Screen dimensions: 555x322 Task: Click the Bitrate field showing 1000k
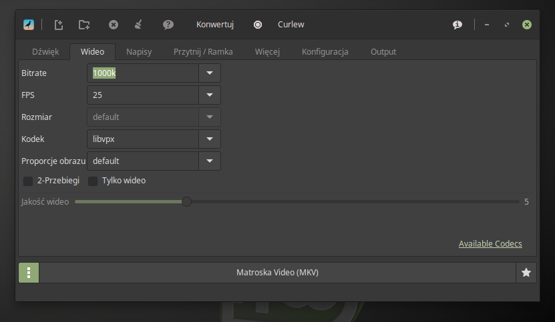pyautogui.click(x=143, y=73)
